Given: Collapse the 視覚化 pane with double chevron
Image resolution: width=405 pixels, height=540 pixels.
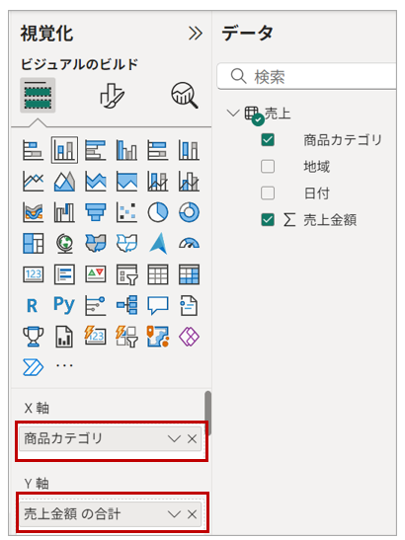Looking at the screenshot, I should 196,34.
